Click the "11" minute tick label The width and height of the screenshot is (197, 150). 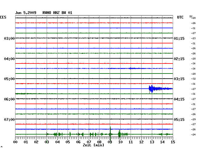(x=131, y=142)
